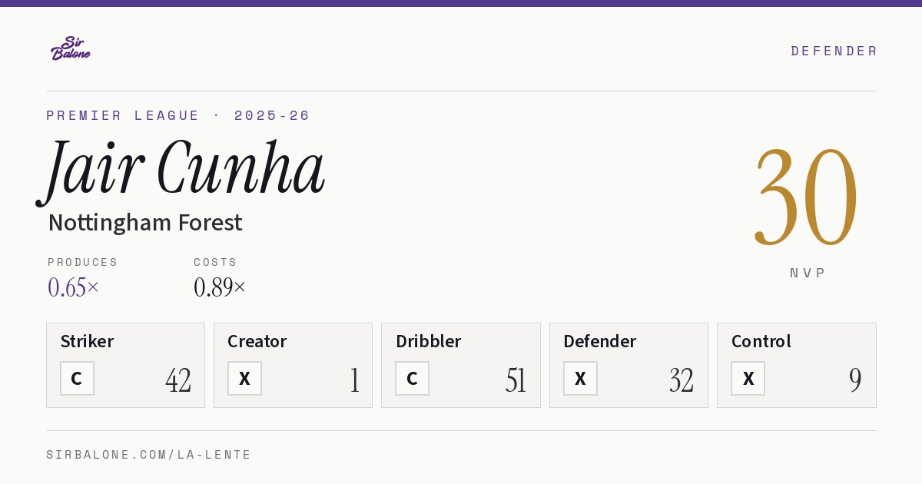
Task: Click the Premier League 2025-26 header
Action: [x=178, y=115]
